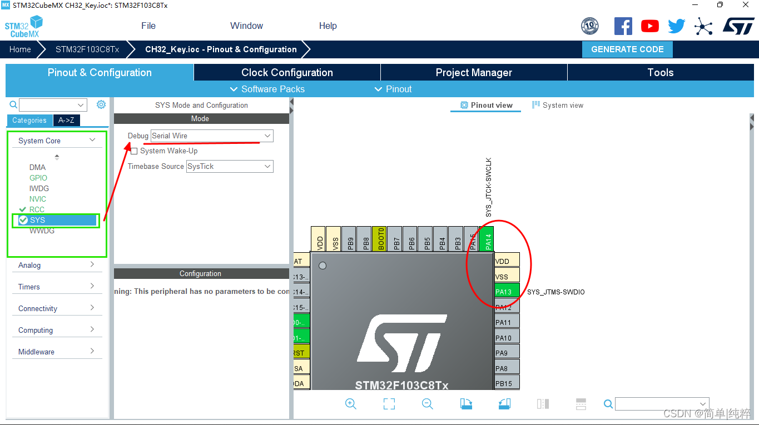The width and height of the screenshot is (759, 425).
Task: Rotate chip view clockwise icon
Action: click(466, 404)
